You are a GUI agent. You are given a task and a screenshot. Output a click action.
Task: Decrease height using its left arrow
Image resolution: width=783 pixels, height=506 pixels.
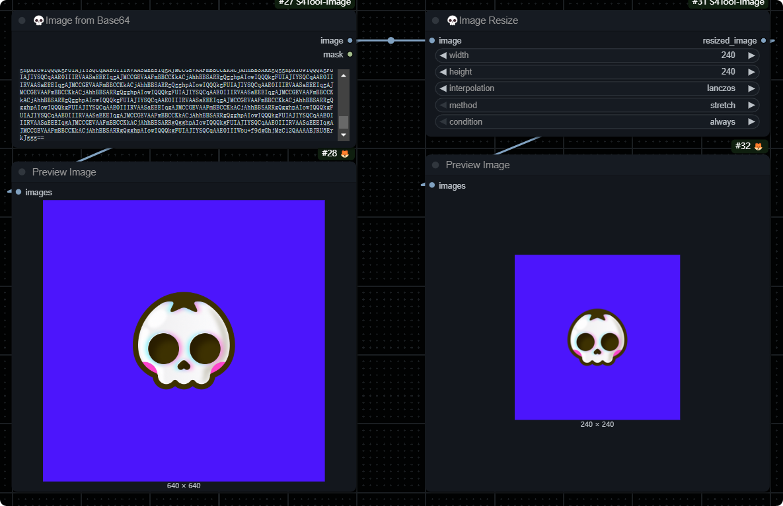[x=443, y=72]
